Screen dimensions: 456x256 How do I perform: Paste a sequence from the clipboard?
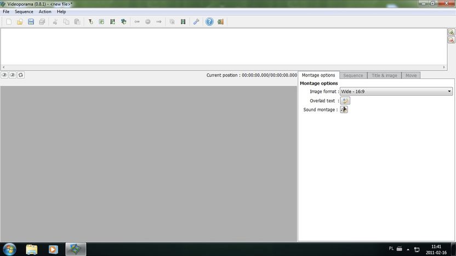click(77, 22)
